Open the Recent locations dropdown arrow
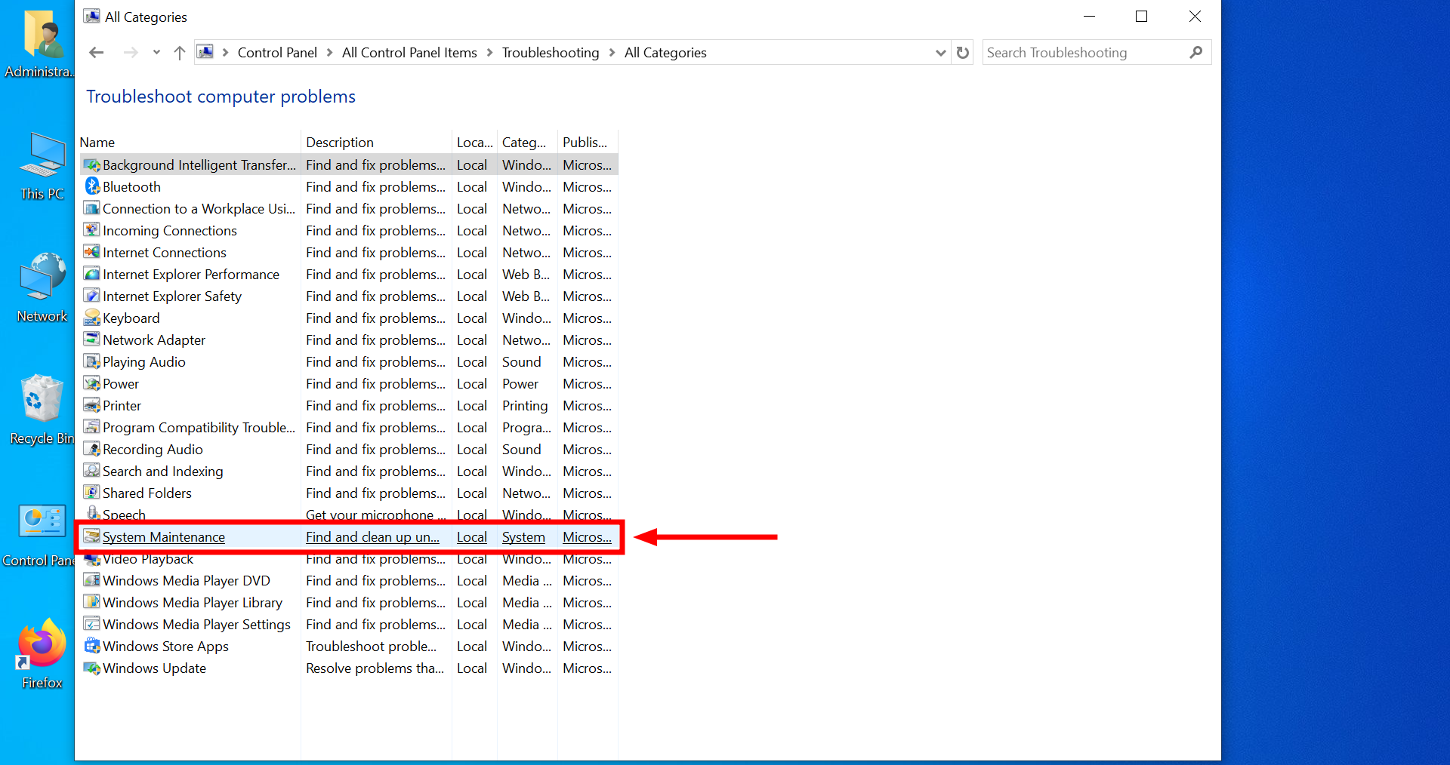Screen dimensions: 1450x765 click(x=156, y=53)
